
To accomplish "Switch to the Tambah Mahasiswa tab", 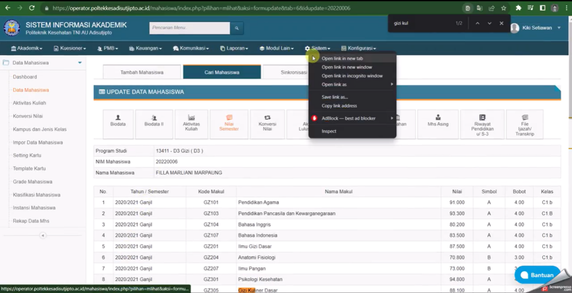I will click(142, 73).
